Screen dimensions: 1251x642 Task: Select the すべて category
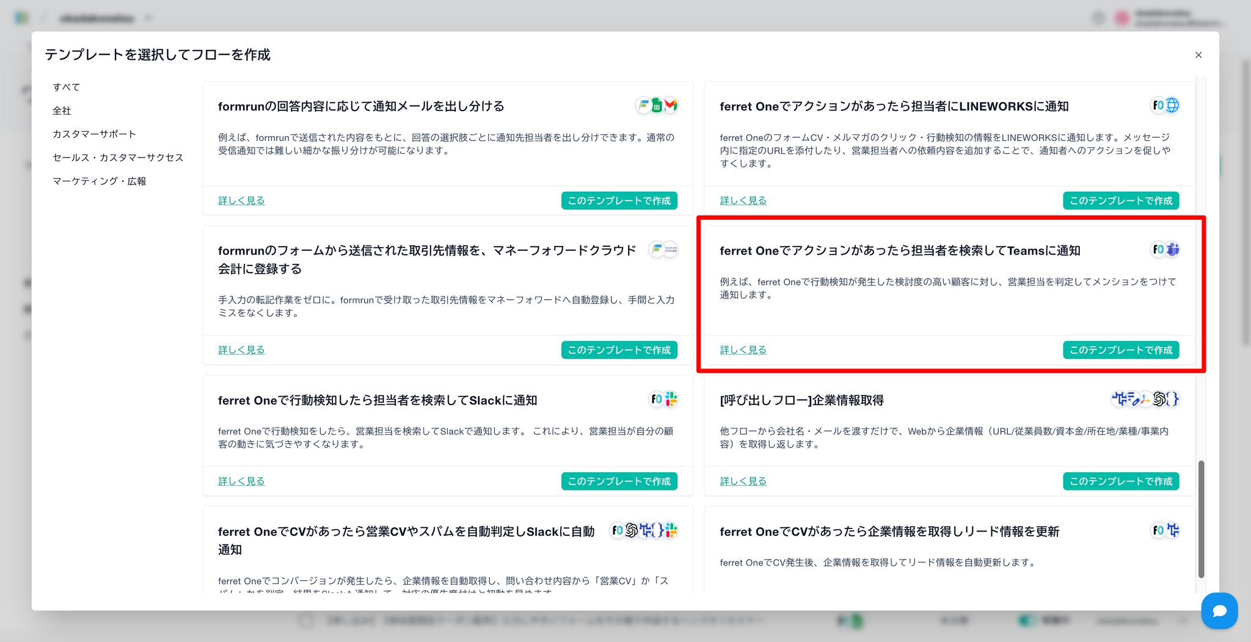click(x=66, y=87)
